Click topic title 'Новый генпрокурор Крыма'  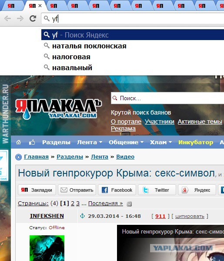pos(116,173)
